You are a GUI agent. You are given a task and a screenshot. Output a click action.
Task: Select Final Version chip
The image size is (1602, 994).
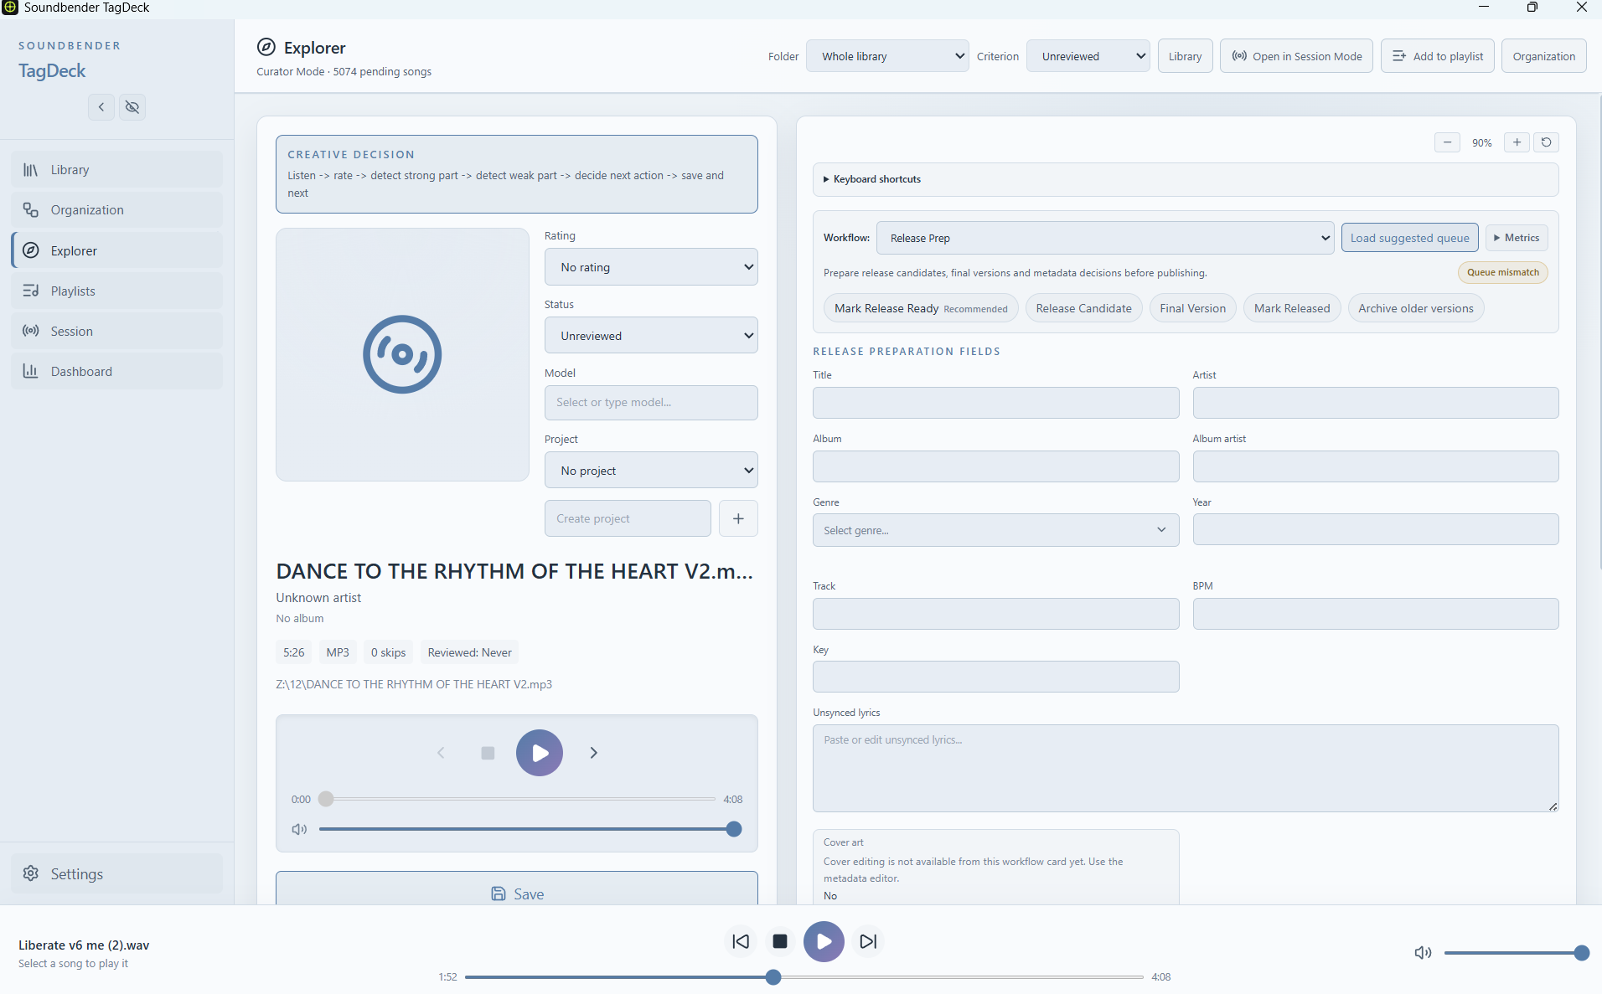click(x=1192, y=308)
